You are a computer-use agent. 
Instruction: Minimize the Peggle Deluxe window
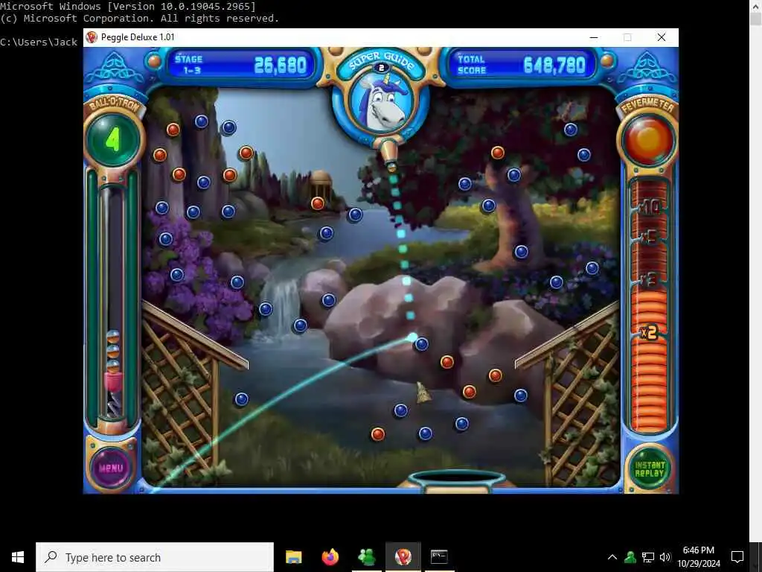(593, 37)
